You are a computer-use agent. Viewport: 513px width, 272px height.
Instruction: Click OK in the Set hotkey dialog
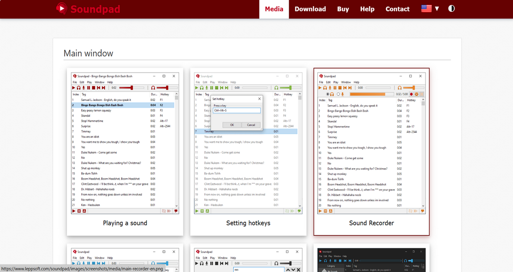232,125
